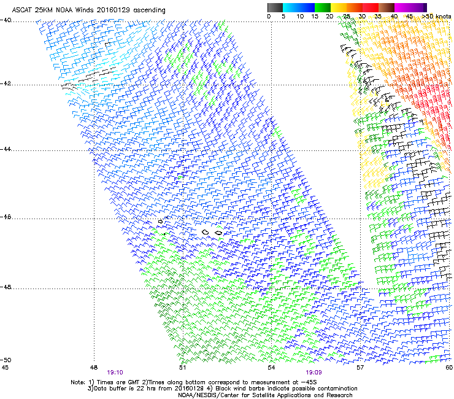454x399 pixels.
Task: Click the purple '19:09' swath time label
Action: (314, 373)
